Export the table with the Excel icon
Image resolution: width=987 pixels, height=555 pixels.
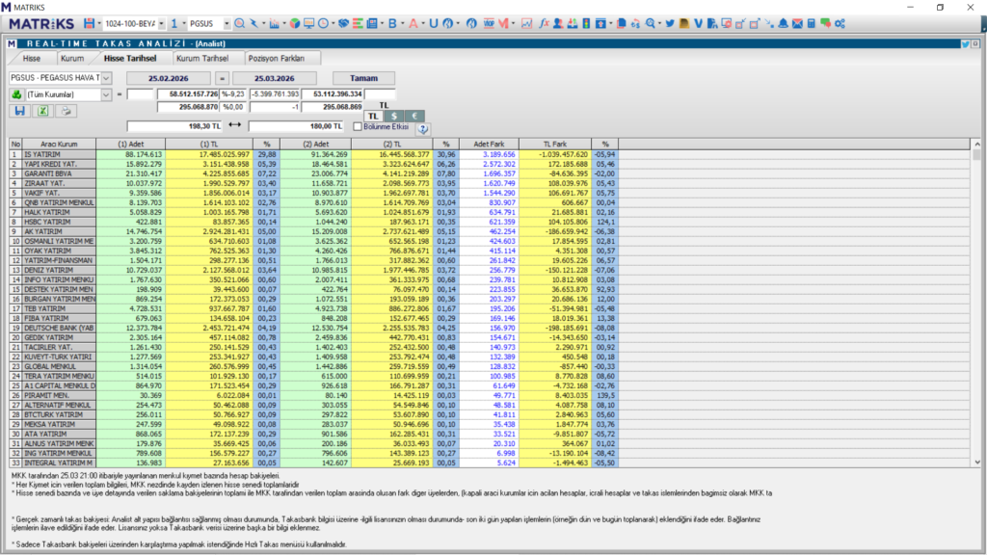click(x=42, y=111)
